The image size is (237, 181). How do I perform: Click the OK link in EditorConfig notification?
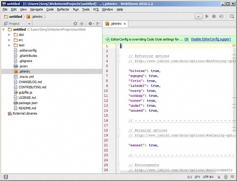(x=186, y=39)
